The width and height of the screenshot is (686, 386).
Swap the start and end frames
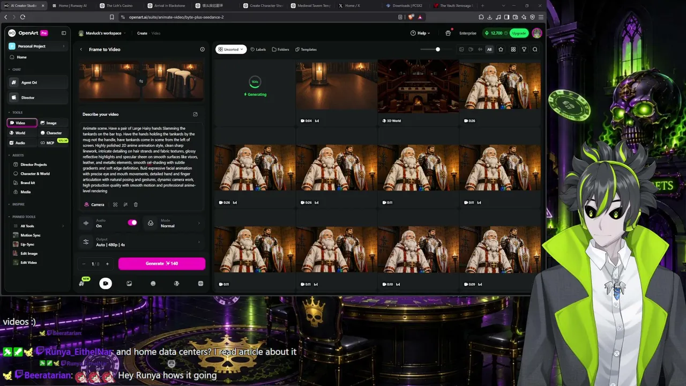coord(141,81)
